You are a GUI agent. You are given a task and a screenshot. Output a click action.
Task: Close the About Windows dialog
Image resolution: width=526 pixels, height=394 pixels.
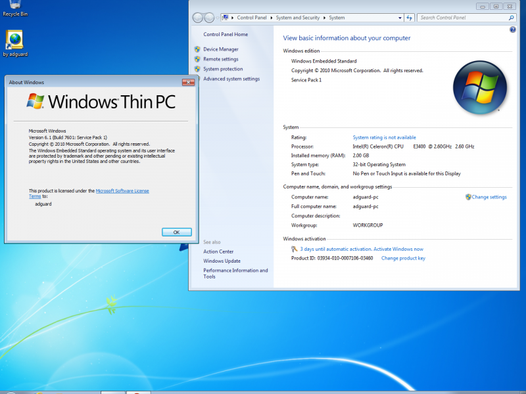(x=188, y=83)
